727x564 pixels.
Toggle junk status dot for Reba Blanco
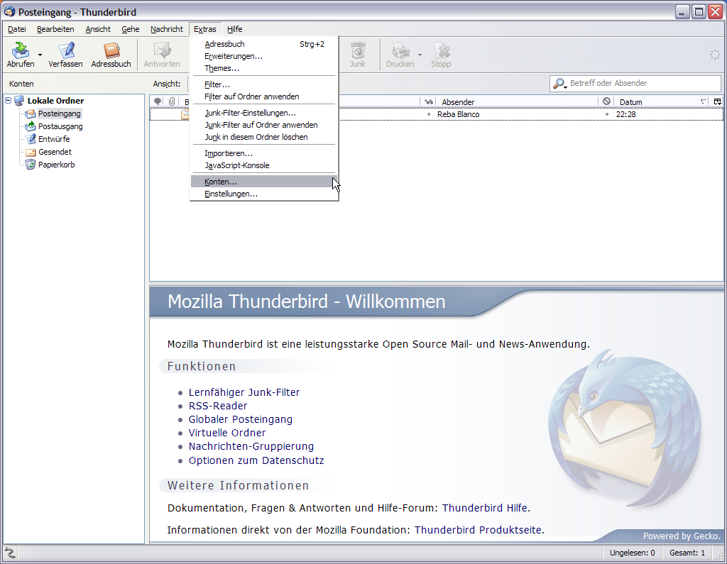coord(606,114)
